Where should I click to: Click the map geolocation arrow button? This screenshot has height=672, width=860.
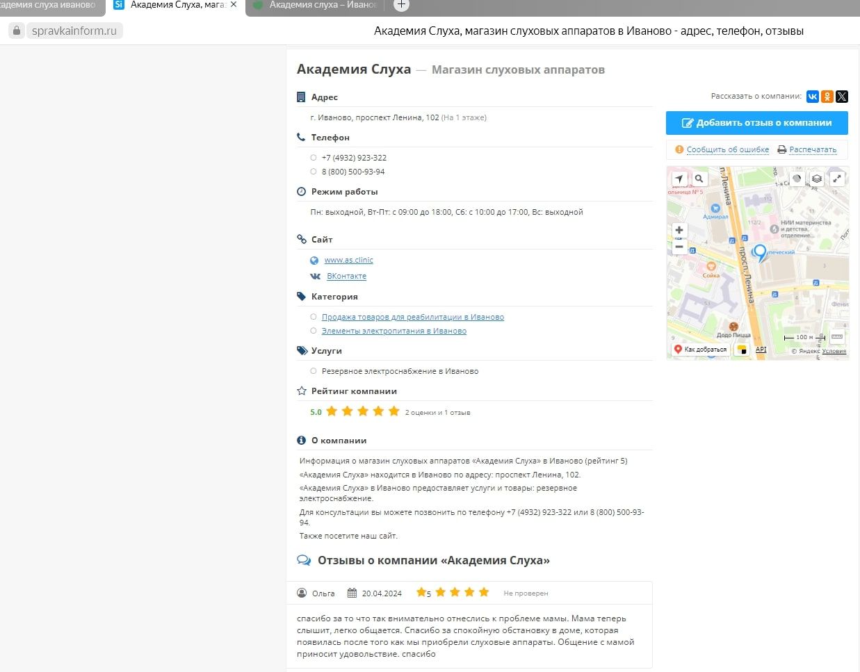coord(679,179)
